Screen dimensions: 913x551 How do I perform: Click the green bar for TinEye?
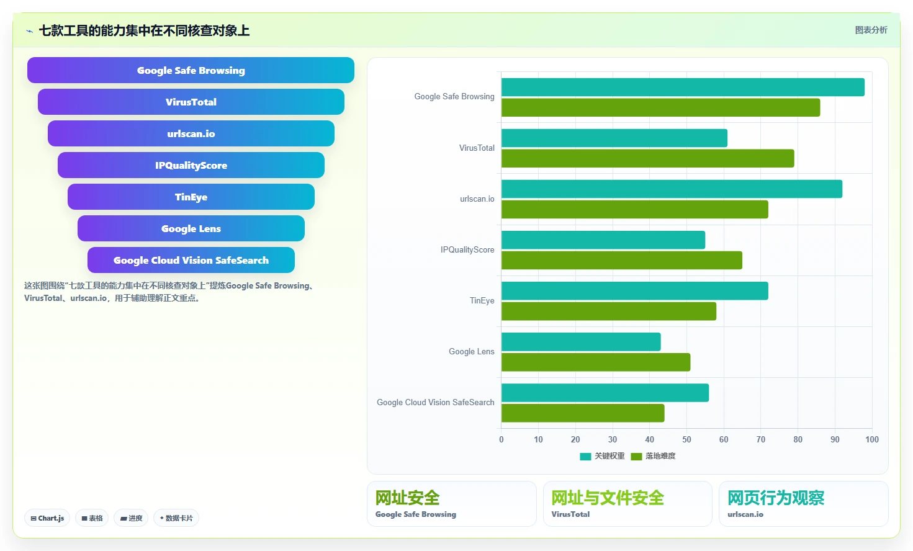[x=609, y=311]
